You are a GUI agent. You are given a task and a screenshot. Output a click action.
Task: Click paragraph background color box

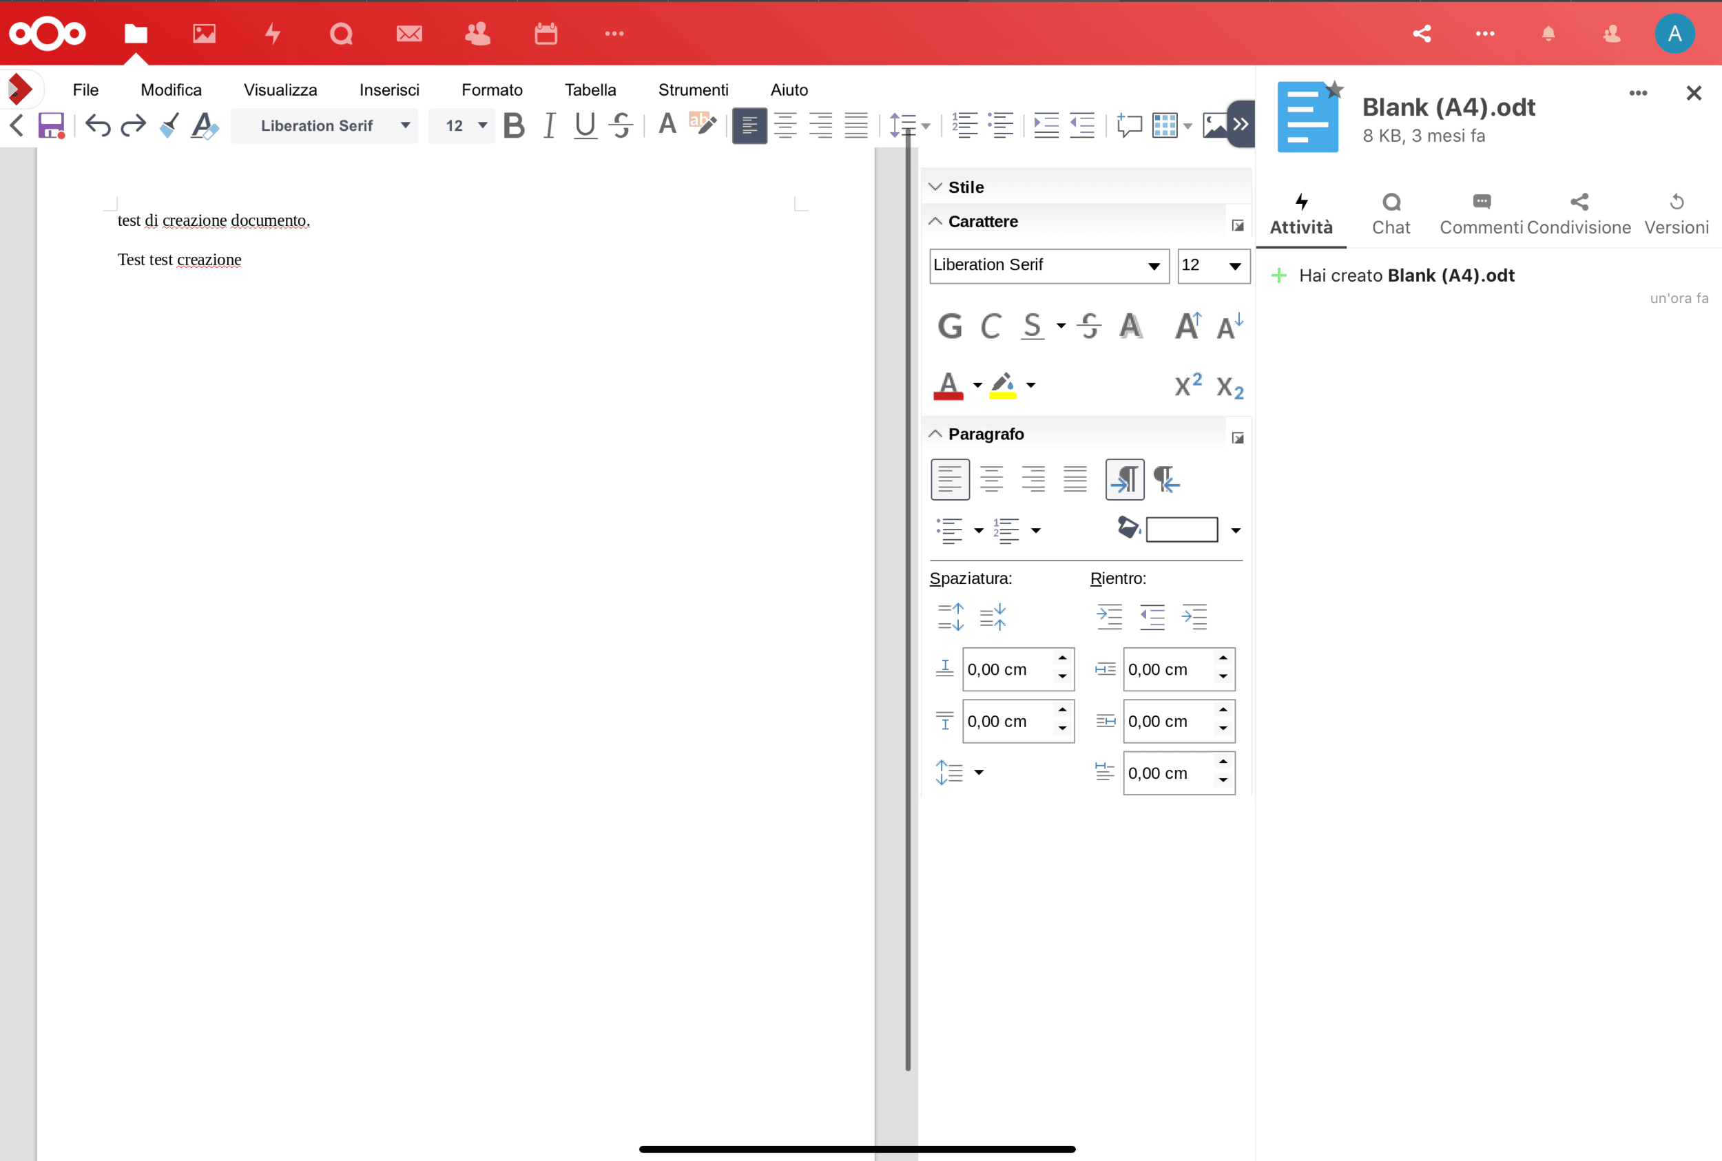coord(1181,530)
